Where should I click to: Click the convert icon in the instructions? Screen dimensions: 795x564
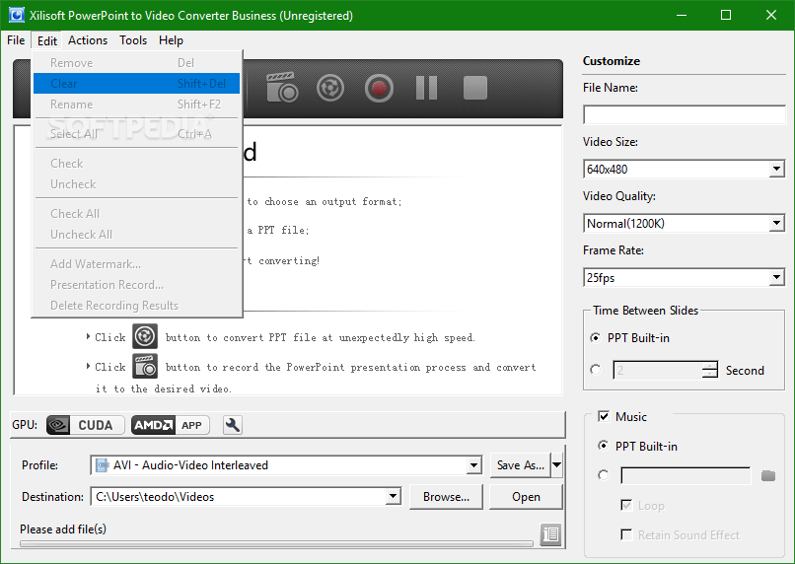coord(145,336)
